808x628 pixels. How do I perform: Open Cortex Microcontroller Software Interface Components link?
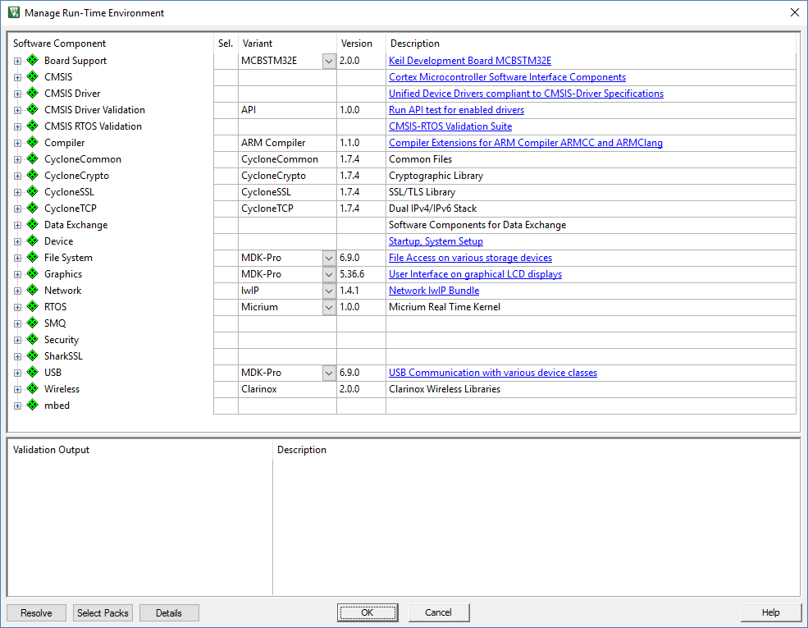point(507,77)
